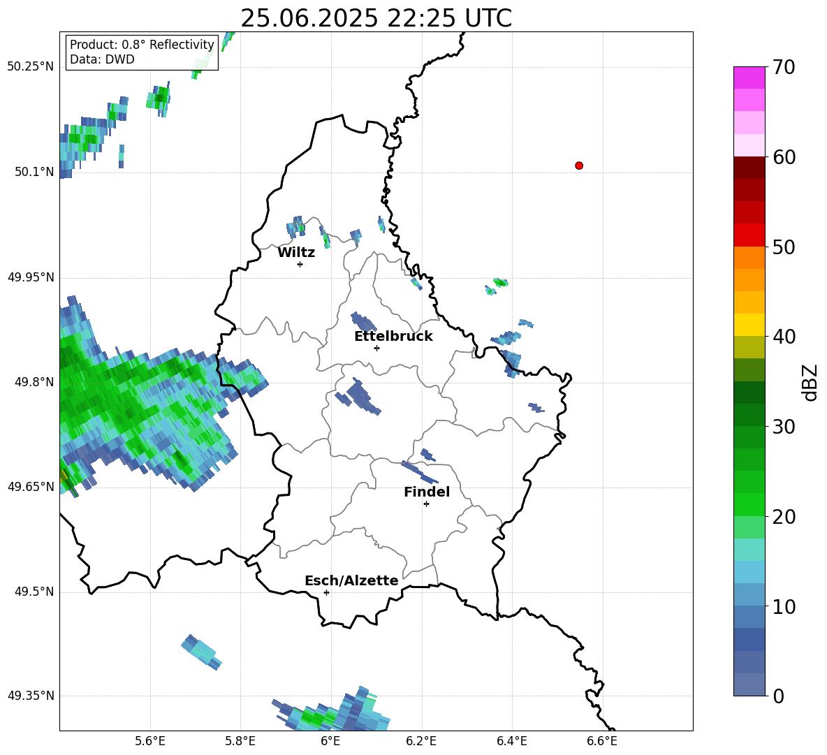
Task: Click the dBZ colorbar axis label
Action: pyautogui.click(x=809, y=382)
